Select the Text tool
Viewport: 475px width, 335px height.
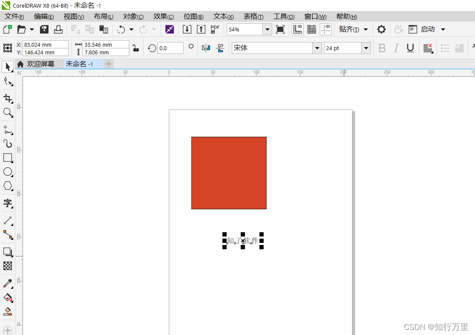8,203
